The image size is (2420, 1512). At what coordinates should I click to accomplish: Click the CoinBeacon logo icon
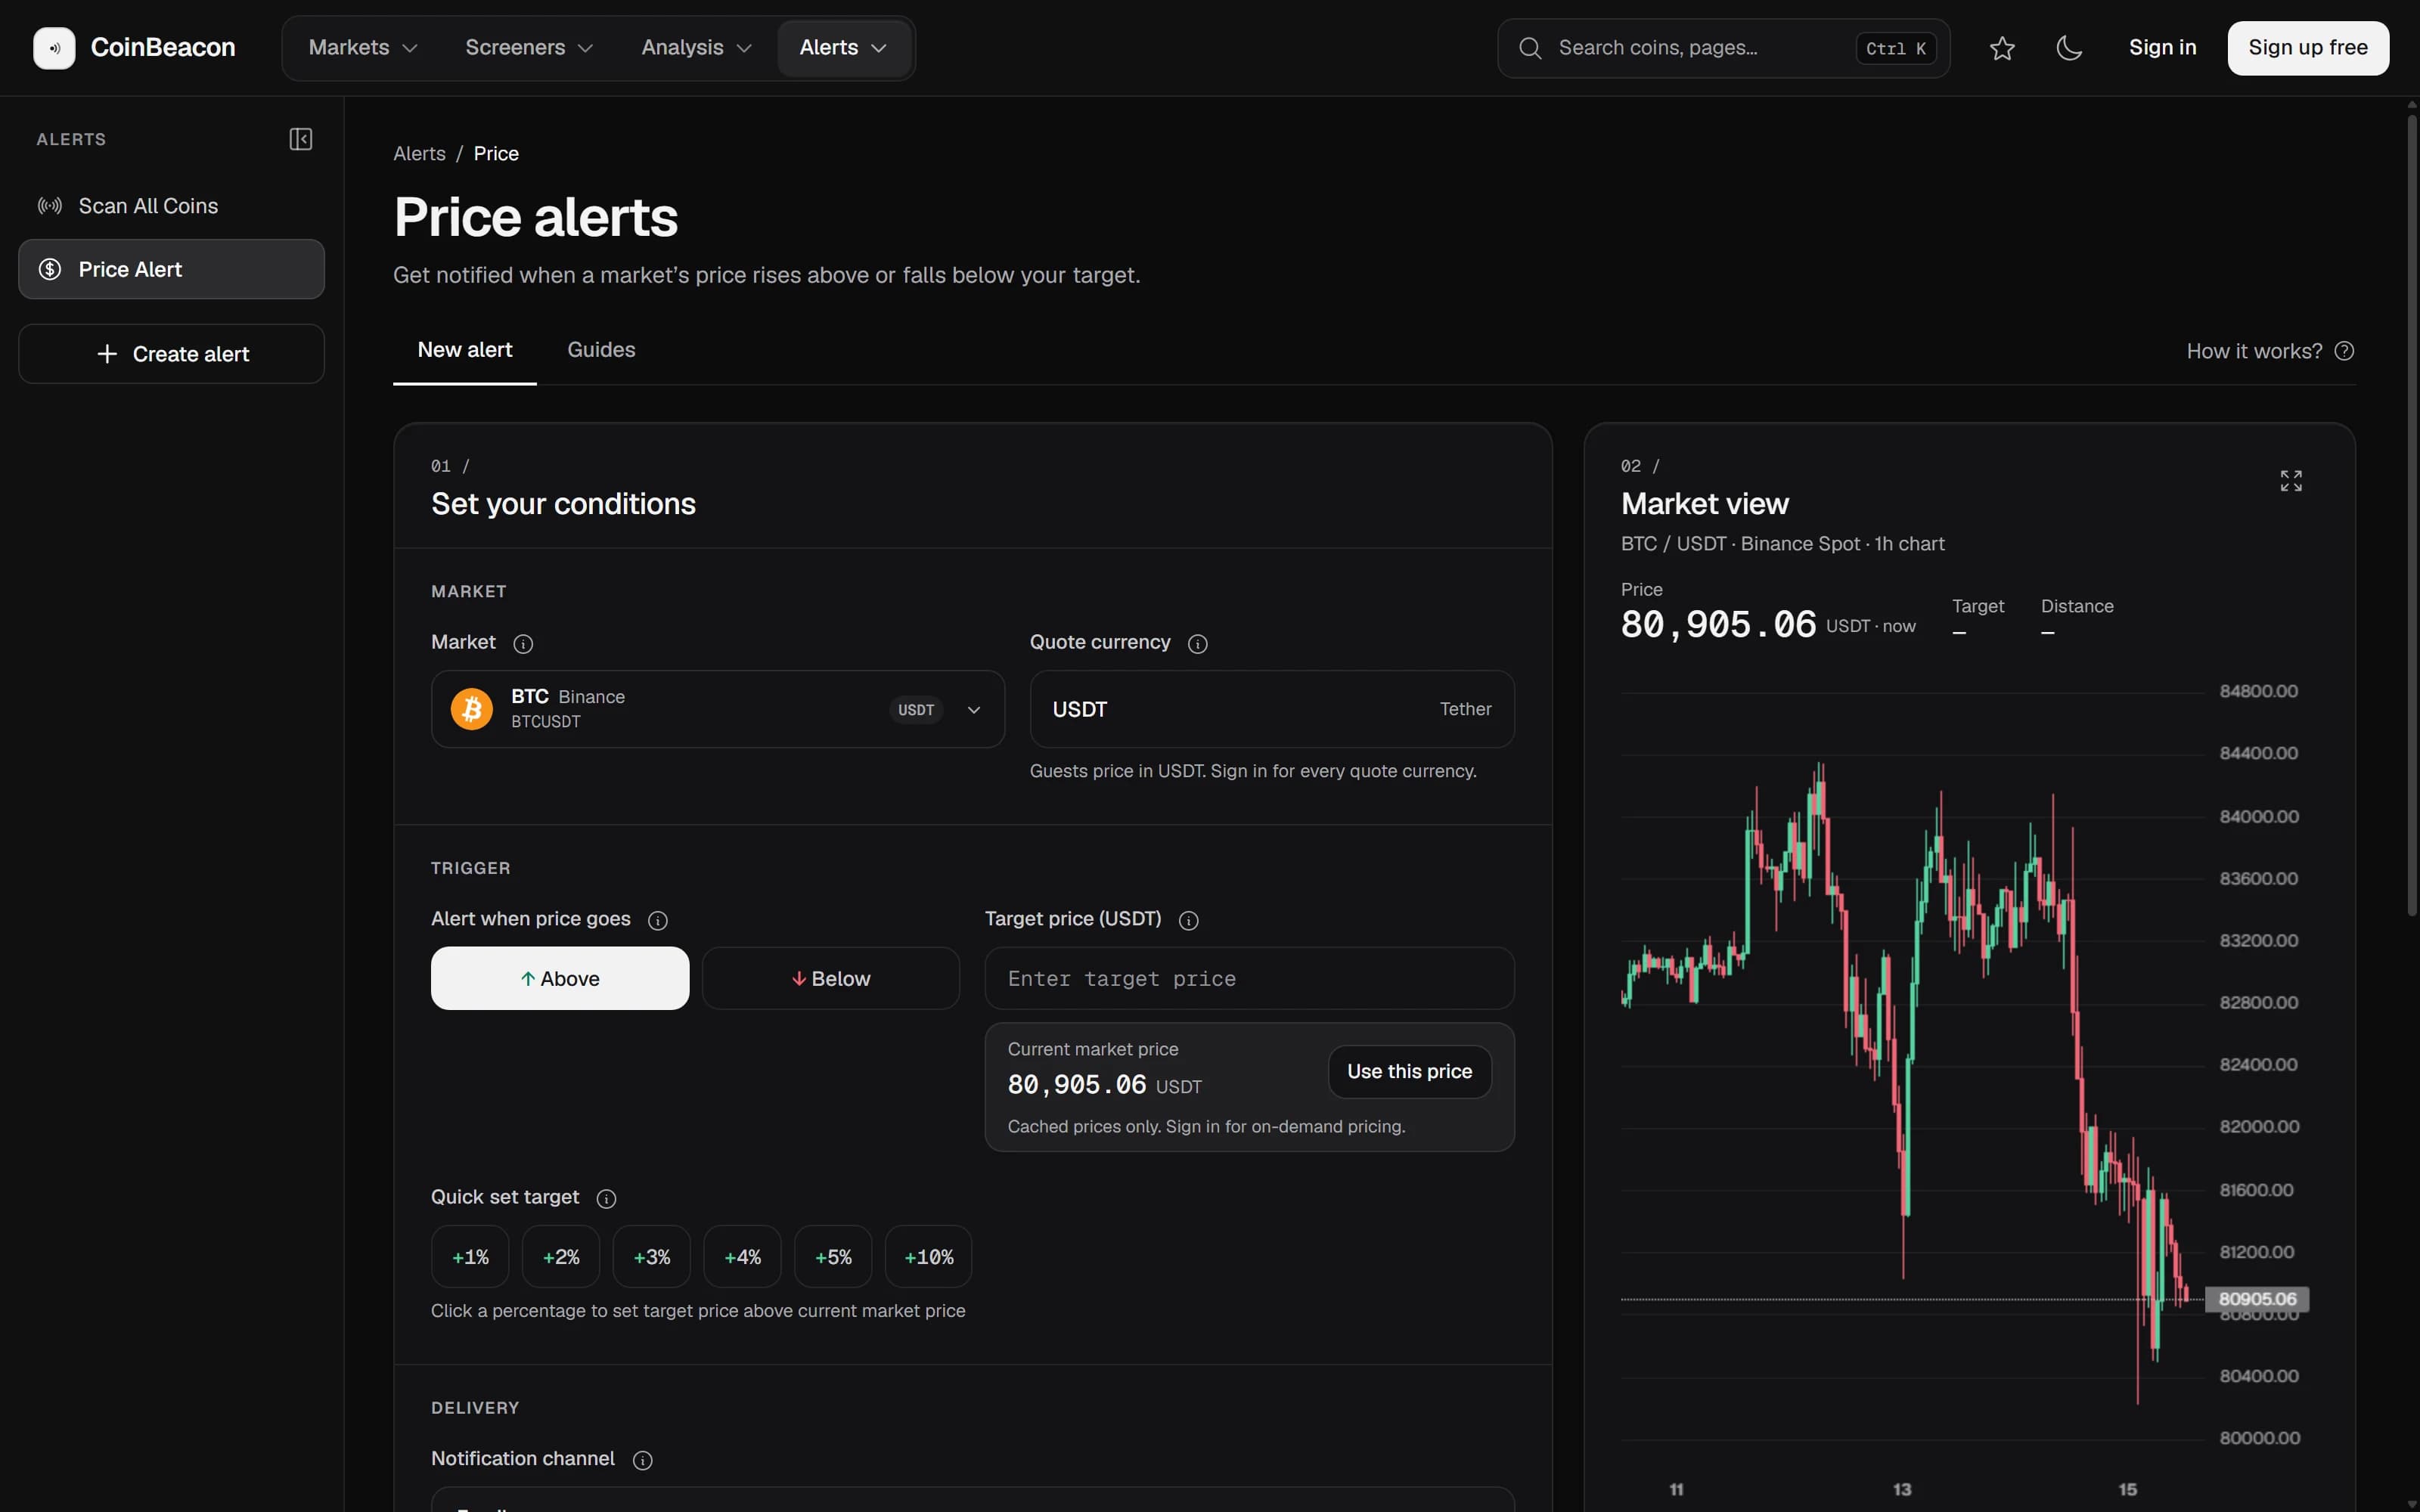(54, 48)
